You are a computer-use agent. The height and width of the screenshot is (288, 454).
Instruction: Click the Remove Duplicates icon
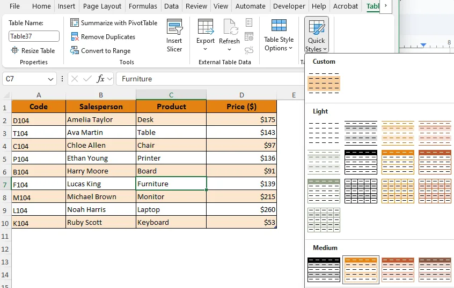[75, 37]
